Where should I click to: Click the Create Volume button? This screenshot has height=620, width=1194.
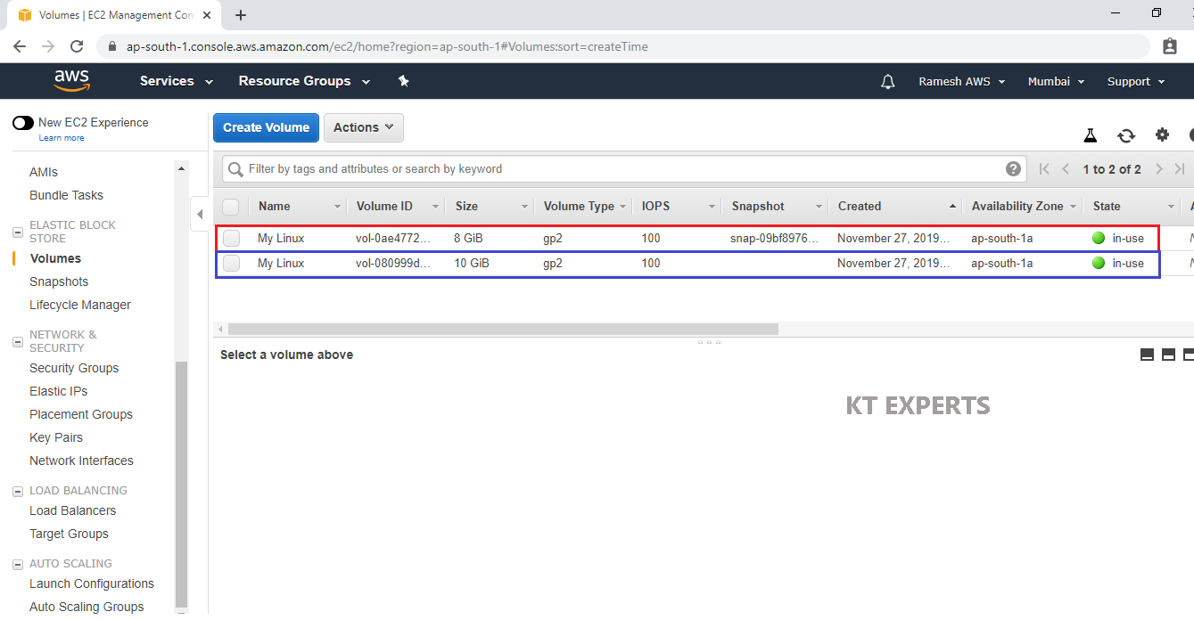coord(266,127)
